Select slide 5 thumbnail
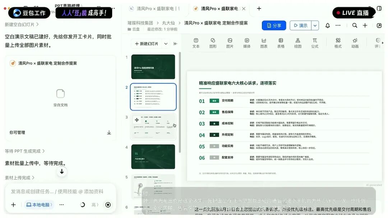The width and height of the screenshot is (388, 218). click(x=153, y=186)
